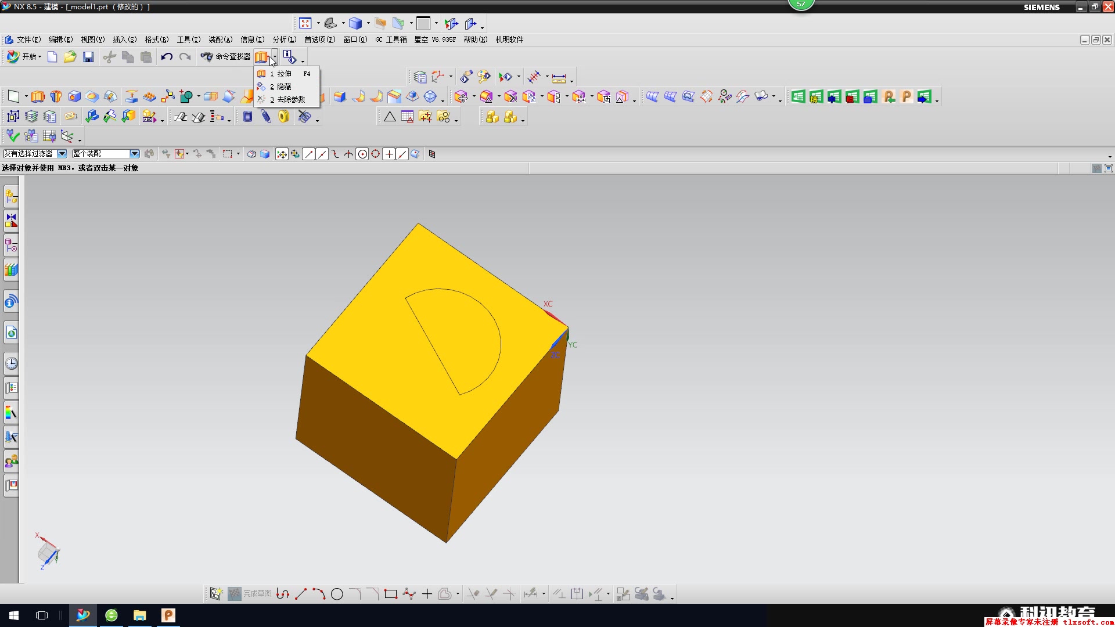Image resolution: width=1115 pixels, height=627 pixels.
Task: Toggle snap to end point
Action: click(x=309, y=154)
